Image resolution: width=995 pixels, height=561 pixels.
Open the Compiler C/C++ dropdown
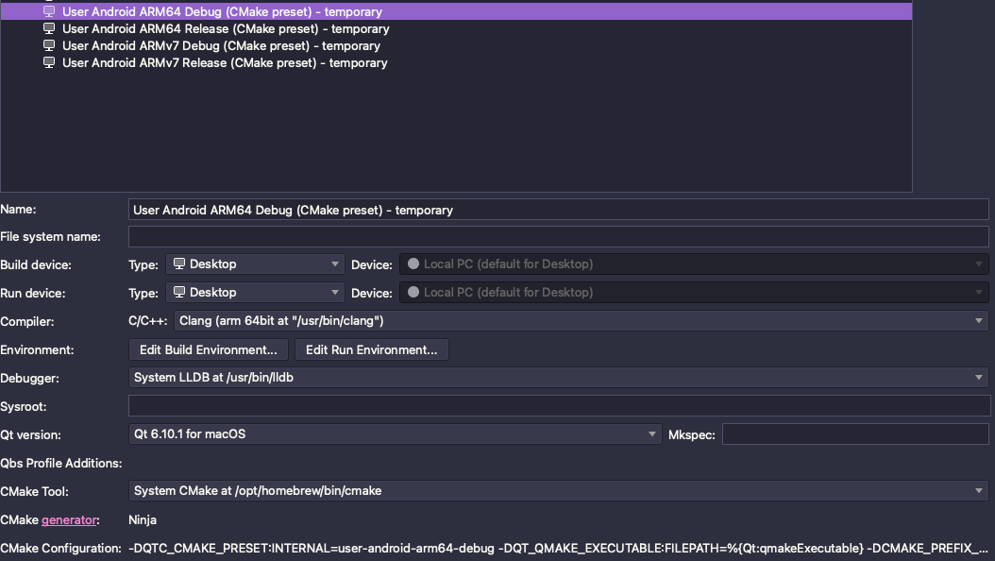click(978, 321)
